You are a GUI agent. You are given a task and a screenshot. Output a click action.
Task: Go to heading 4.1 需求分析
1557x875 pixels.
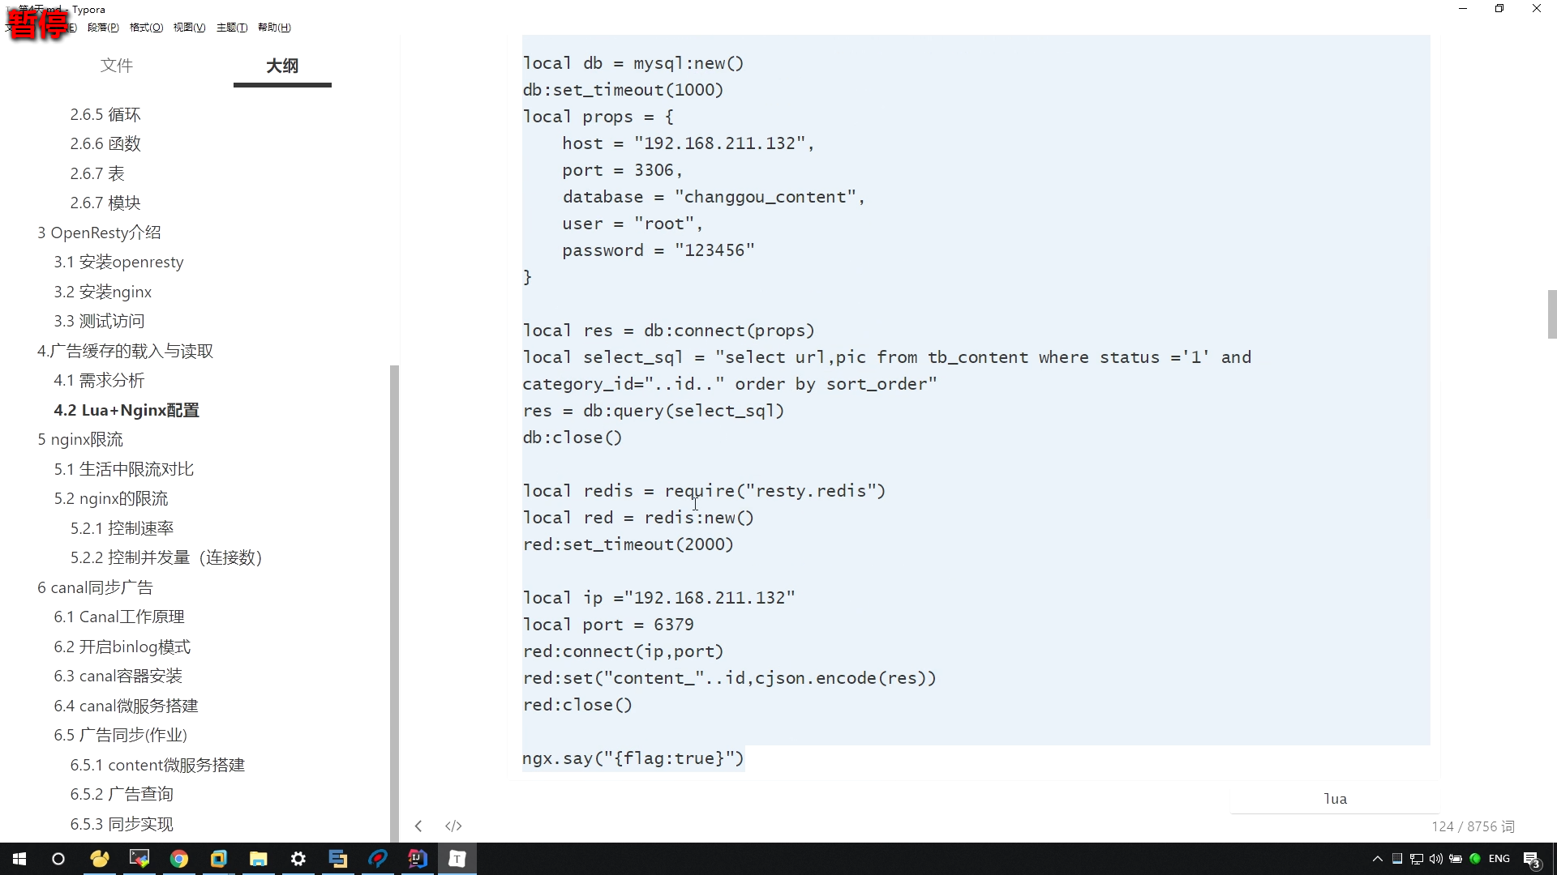(99, 380)
